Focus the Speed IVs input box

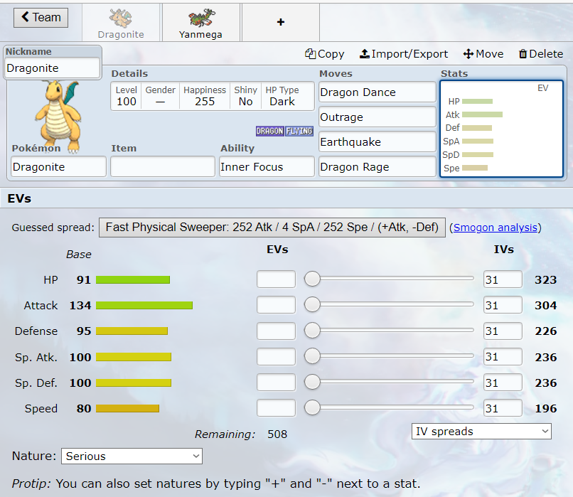point(503,408)
